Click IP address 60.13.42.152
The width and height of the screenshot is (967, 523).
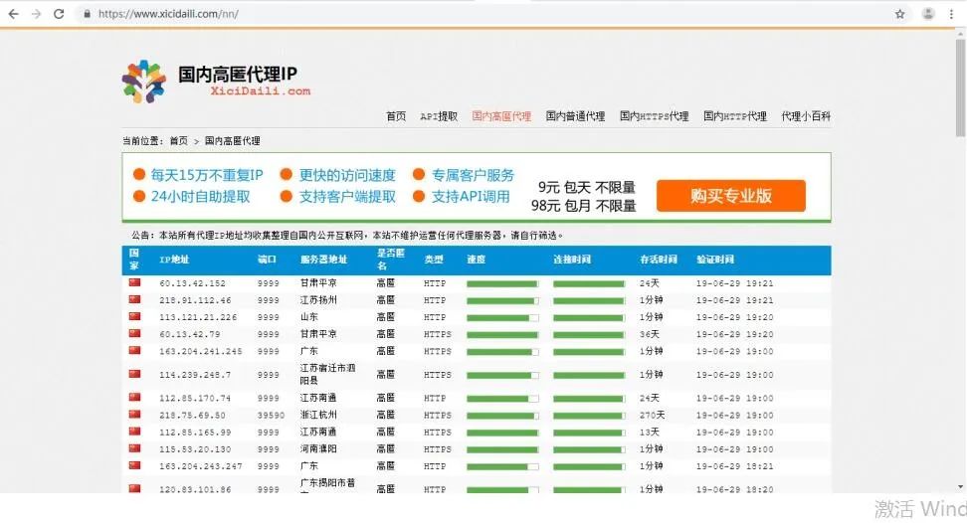(192, 283)
